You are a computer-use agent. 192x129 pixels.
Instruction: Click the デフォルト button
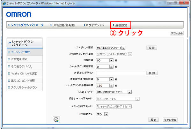tap(176, 33)
